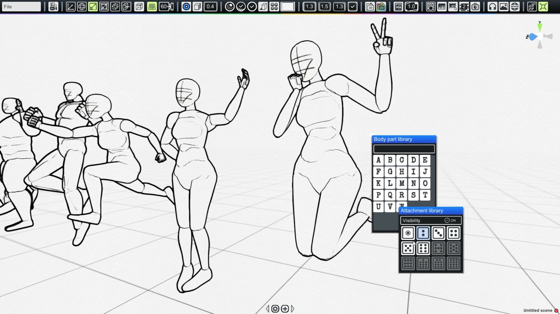Click the 60 camera field-of-view button
The image size is (560, 314).
(166, 6)
